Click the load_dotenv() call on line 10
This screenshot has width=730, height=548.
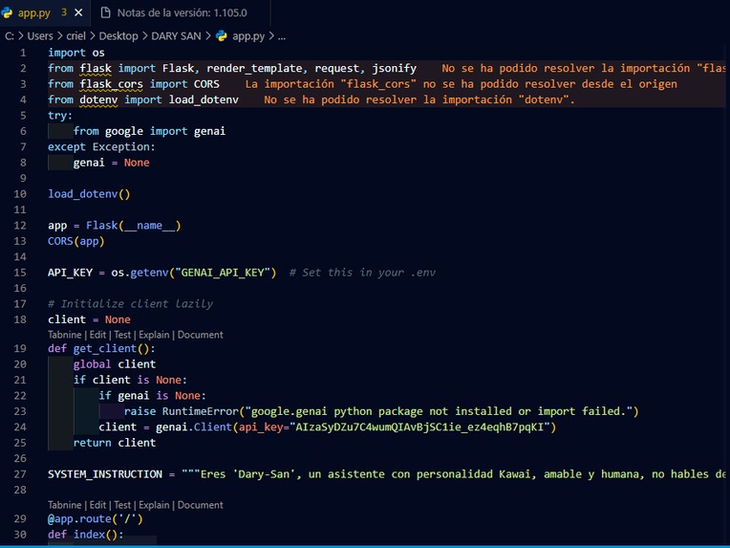tap(89, 194)
